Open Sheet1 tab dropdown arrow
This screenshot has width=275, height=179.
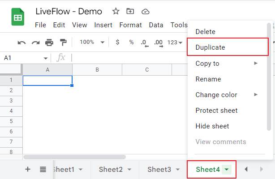[x=81, y=170]
